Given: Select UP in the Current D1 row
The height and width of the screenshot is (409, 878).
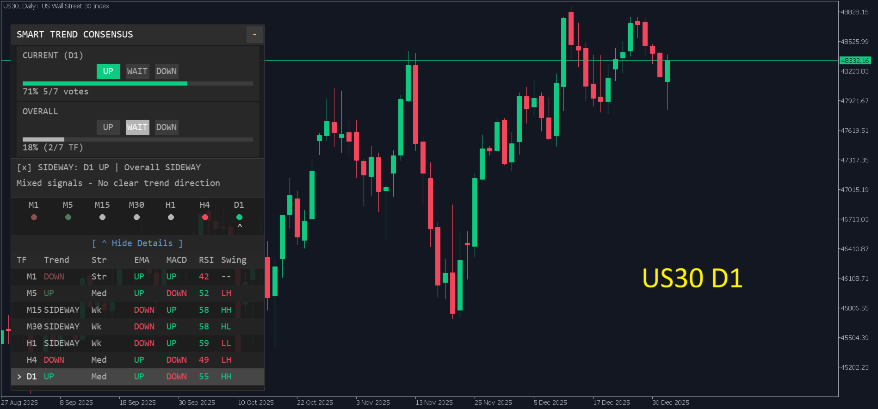Looking at the screenshot, I should tap(108, 71).
